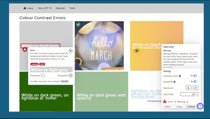This screenshot has height=119, width=210.
Task: Switch to the Images tab
Action: (179, 107)
